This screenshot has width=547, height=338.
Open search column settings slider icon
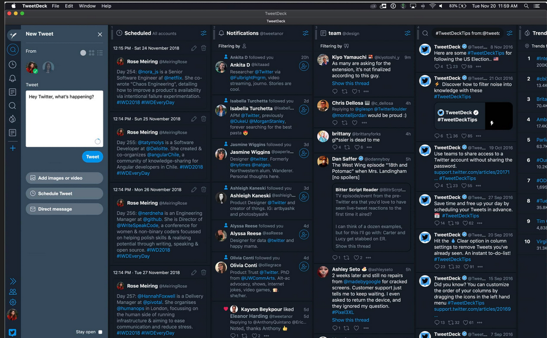tap(509, 33)
